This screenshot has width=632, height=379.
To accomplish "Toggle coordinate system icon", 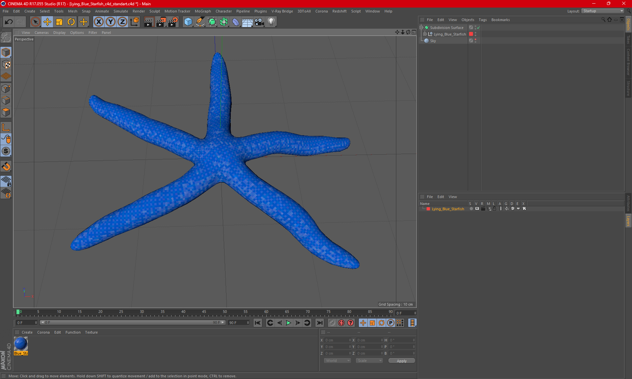I will coord(134,22).
